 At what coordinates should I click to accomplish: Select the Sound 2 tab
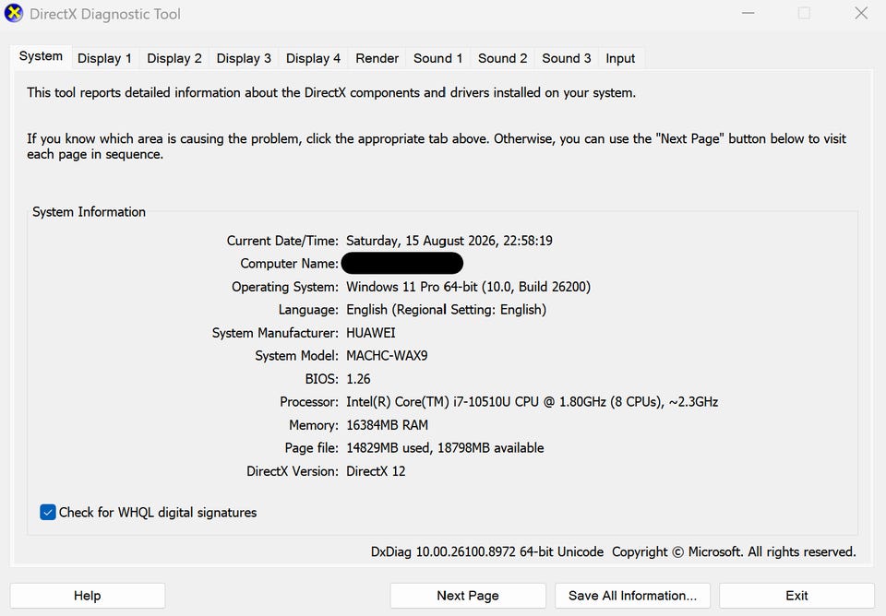[x=502, y=59]
